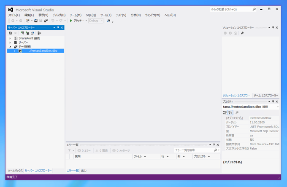Viewport: 287px width, 187px height.
Task: Open the デバッグ(D) menu
Action: tap(59, 15)
